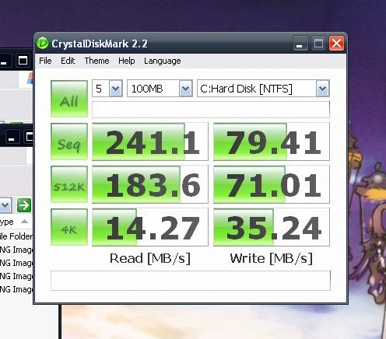Click the 512K write result 71.01
This screenshot has height=339, width=386.
pyautogui.click(x=272, y=184)
